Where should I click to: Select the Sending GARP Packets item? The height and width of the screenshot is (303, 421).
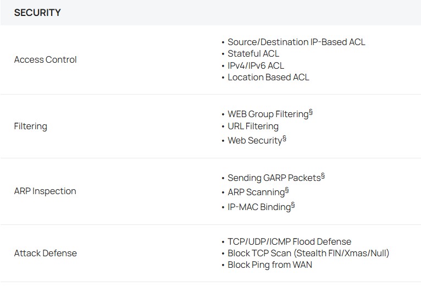coord(274,178)
